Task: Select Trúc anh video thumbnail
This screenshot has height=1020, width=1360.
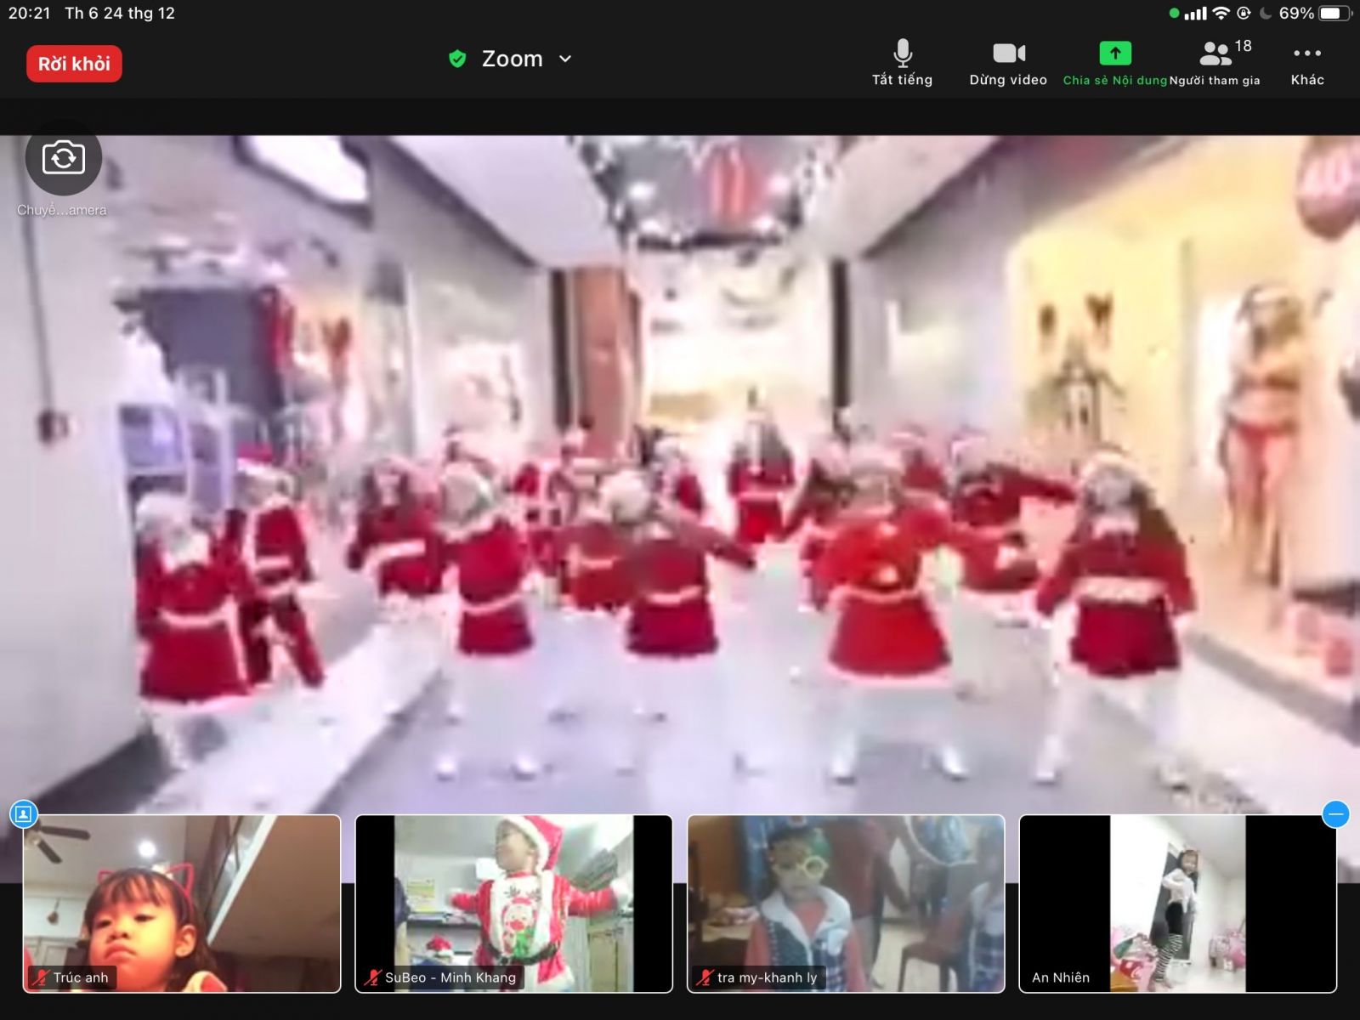Action: (x=182, y=901)
